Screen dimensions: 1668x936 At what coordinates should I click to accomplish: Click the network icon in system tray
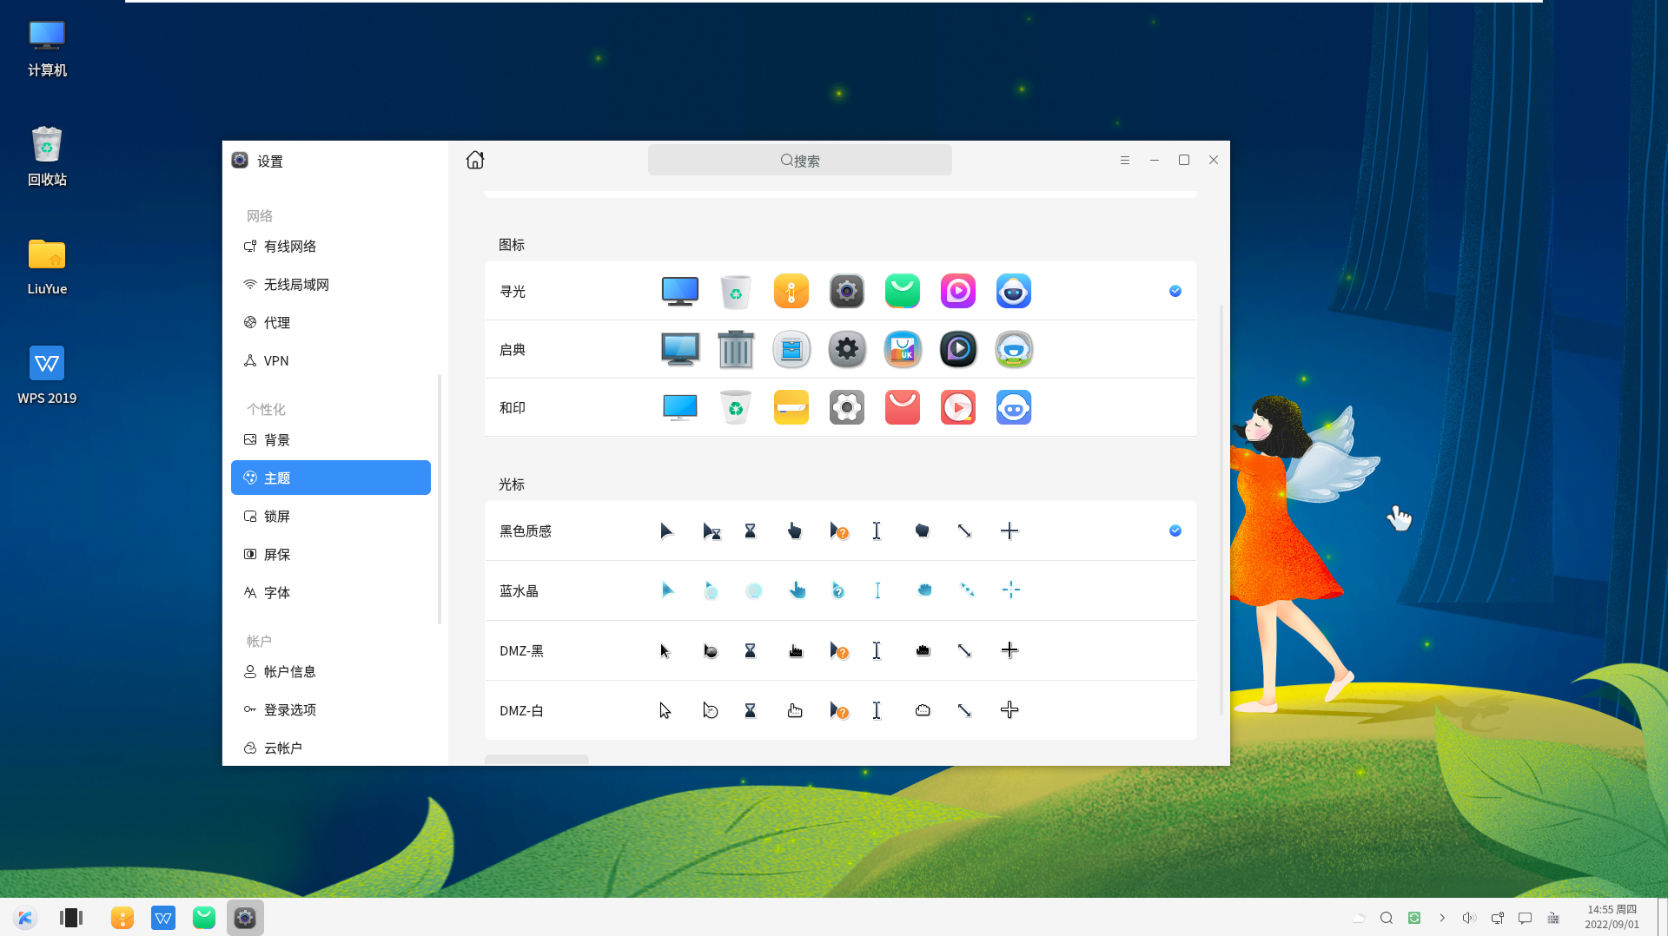1497,918
